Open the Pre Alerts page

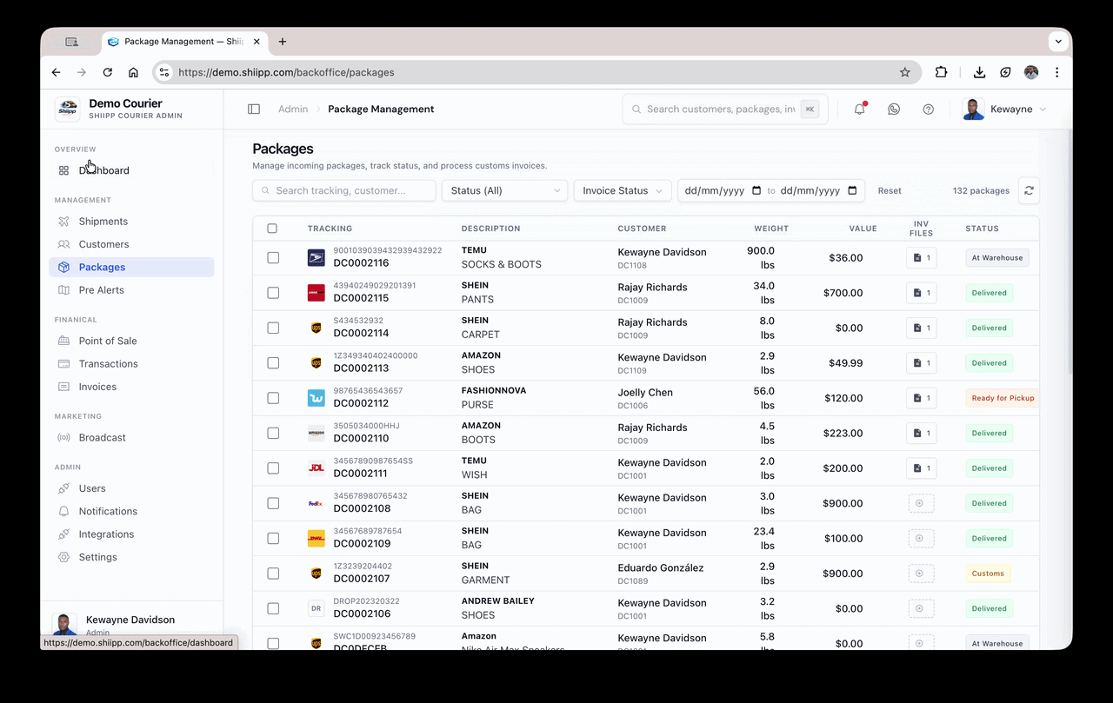[101, 289]
